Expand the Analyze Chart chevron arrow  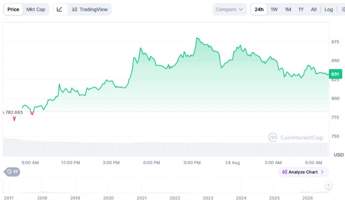pos(322,172)
